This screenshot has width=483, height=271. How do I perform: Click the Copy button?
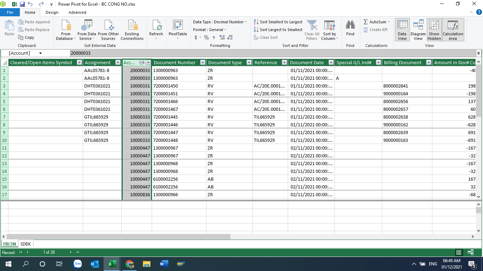point(27,37)
